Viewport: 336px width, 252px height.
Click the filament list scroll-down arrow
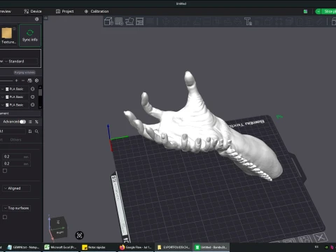[x=40, y=107]
